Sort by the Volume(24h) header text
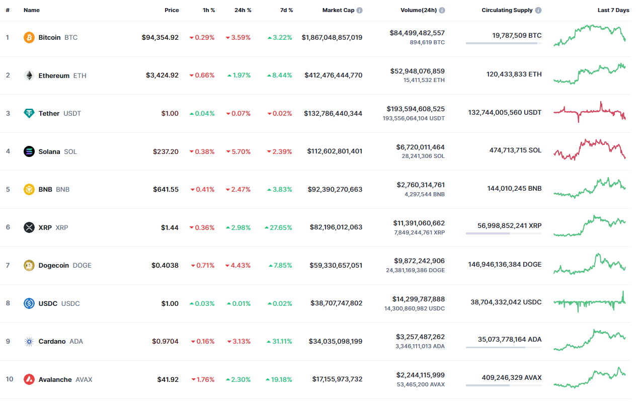 pos(419,10)
